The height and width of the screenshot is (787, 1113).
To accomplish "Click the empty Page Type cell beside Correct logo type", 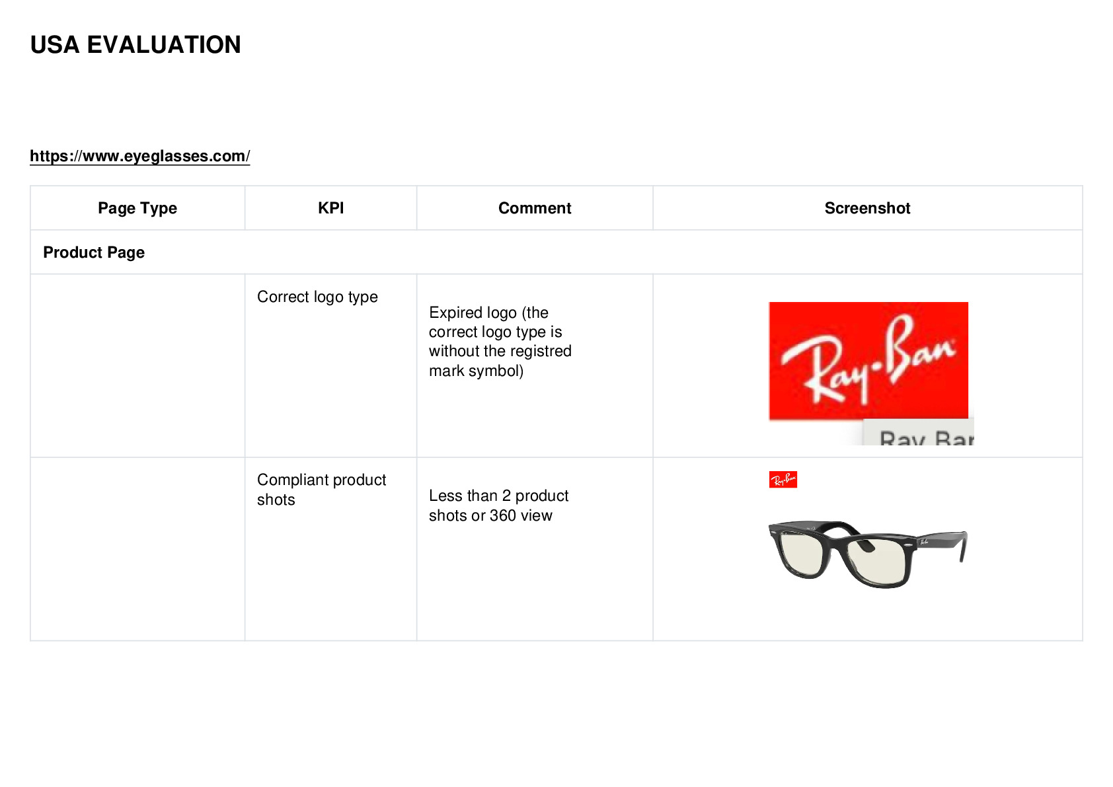I will [137, 365].
